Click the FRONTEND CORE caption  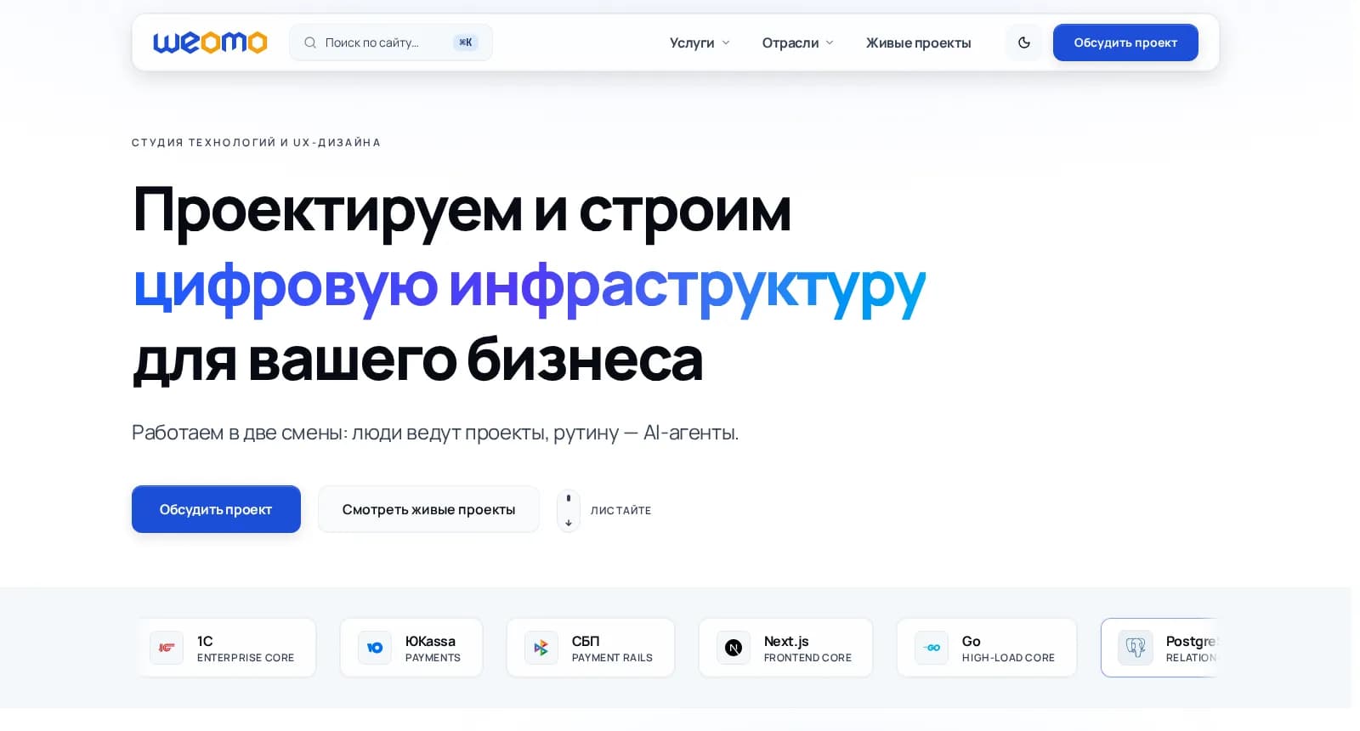pos(807,658)
